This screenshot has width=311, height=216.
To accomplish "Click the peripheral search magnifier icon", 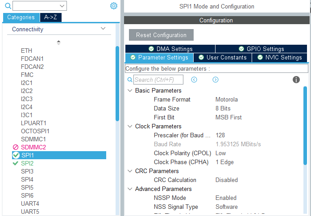I will coord(8,6).
